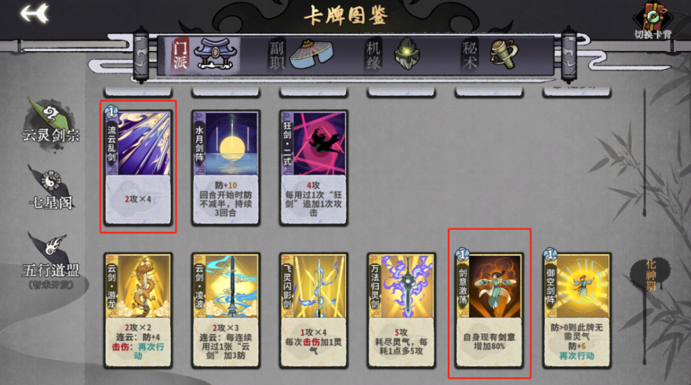Screen dimensions: 691x385
Task: Click the 化神期 stage marker
Action: pyautogui.click(x=650, y=275)
